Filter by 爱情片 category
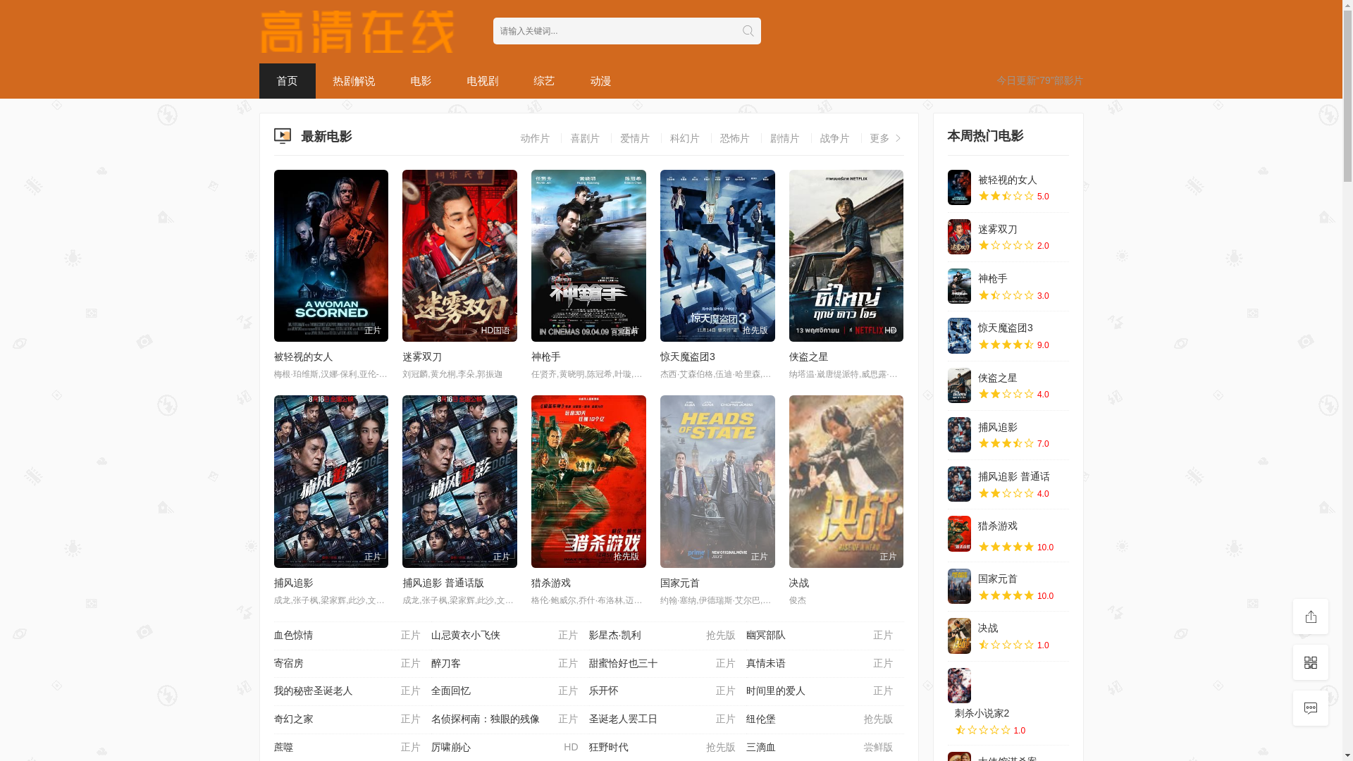The width and height of the screenshot is (1353, 761). [x=635, y=138]
